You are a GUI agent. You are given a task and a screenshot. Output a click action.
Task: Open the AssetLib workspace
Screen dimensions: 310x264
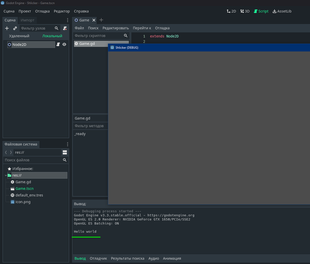pos(282,11)
